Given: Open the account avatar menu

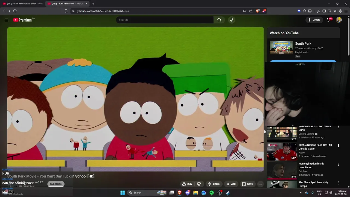Looking at the screenshot, I should [x=339, y=20].
